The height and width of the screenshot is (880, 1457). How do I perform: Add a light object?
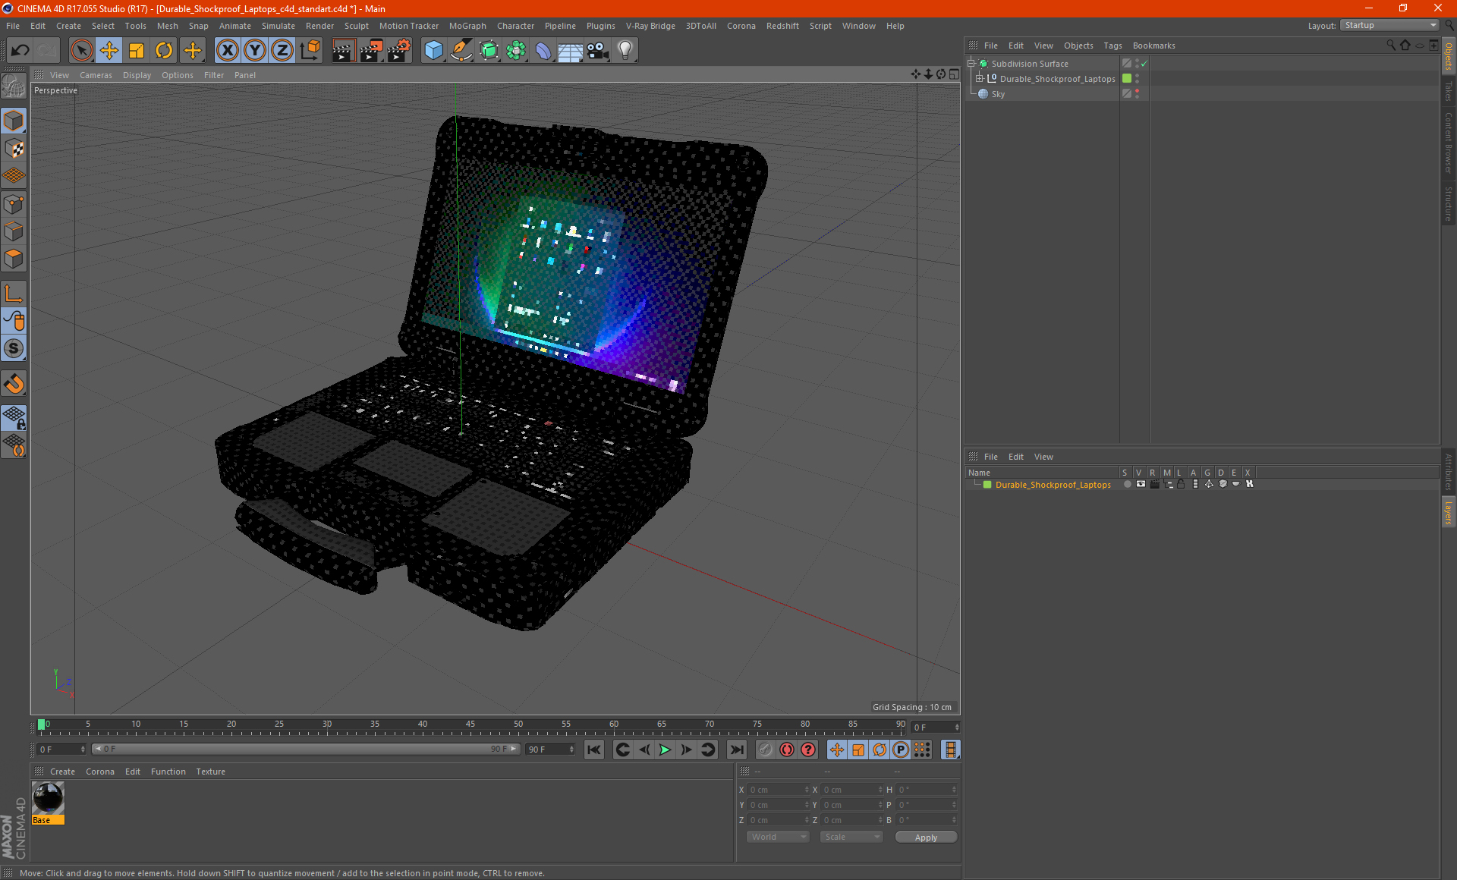625,51
